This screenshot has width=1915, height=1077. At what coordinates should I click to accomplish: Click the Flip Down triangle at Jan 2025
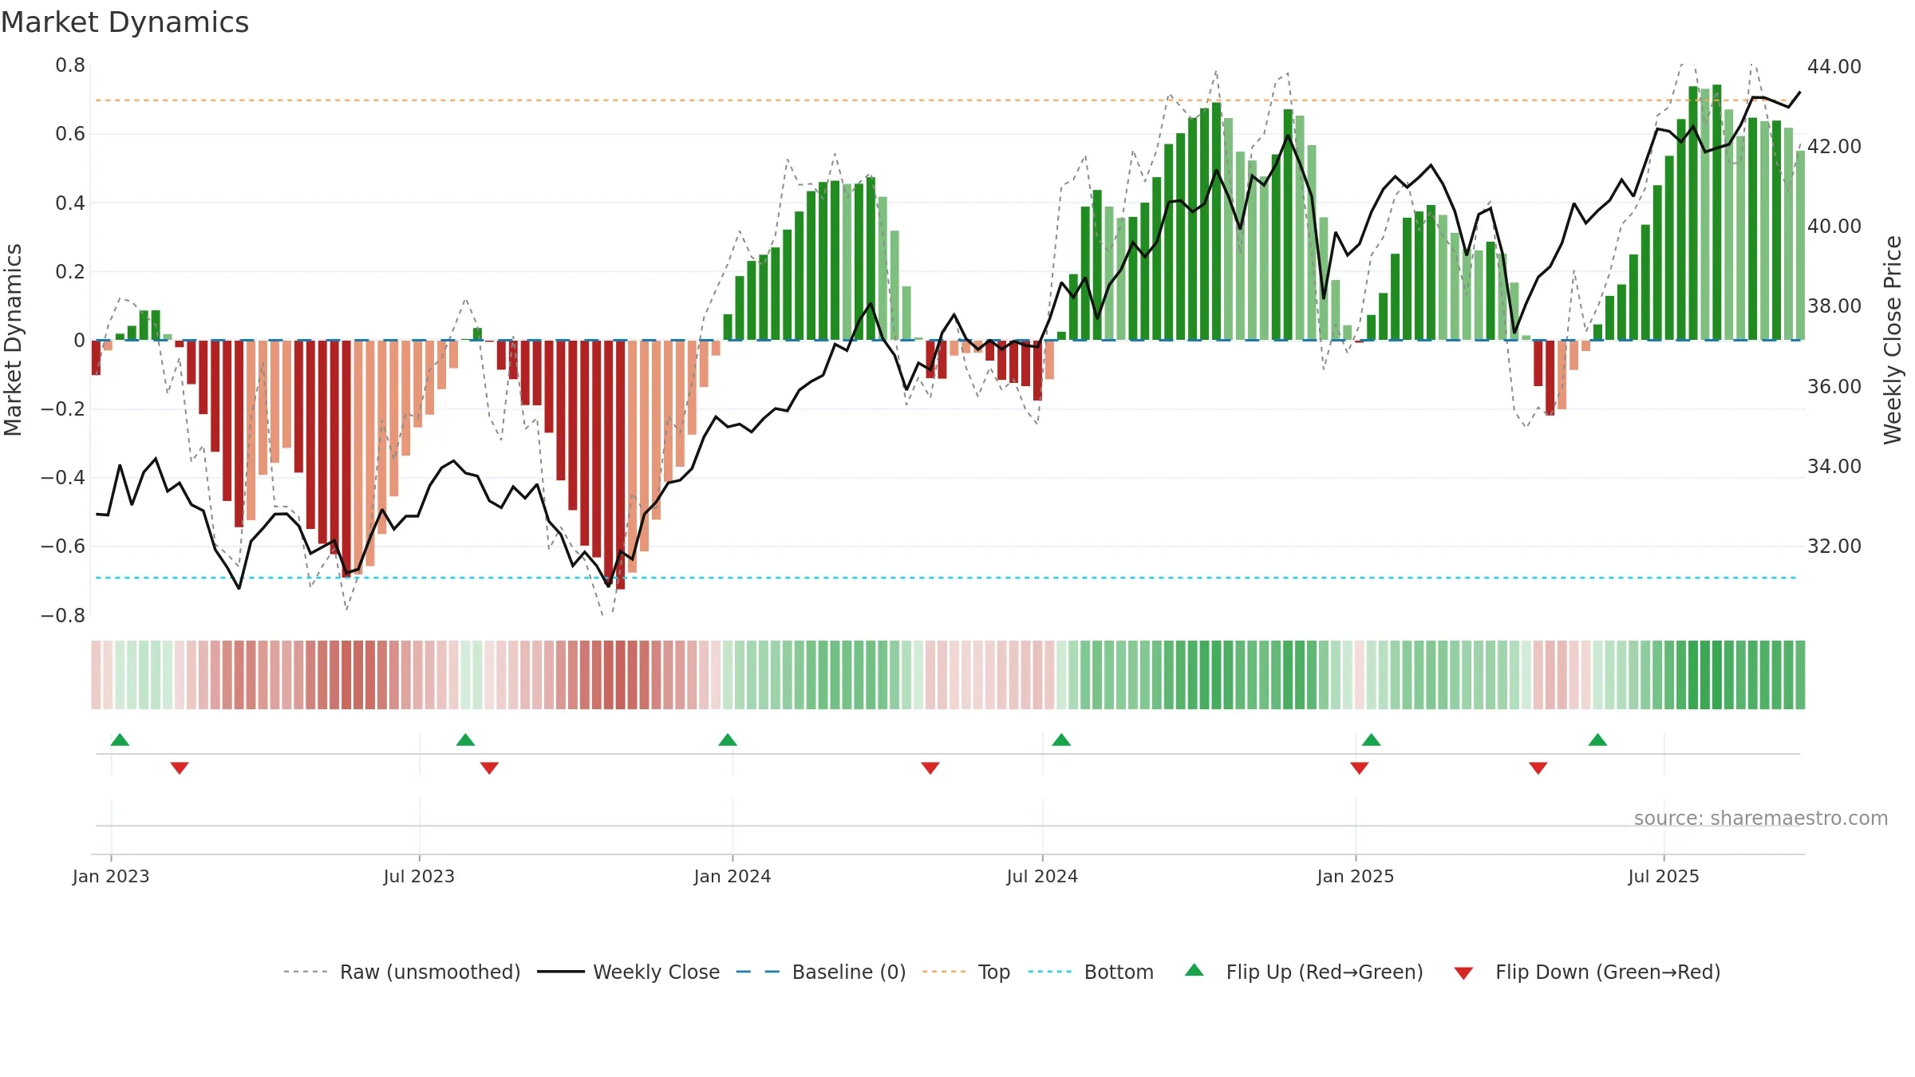pyautogui.click(x=1360, y=768)
